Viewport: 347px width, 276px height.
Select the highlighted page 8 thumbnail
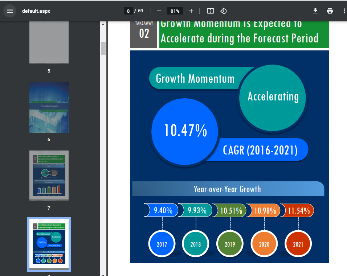pos(49,244)
